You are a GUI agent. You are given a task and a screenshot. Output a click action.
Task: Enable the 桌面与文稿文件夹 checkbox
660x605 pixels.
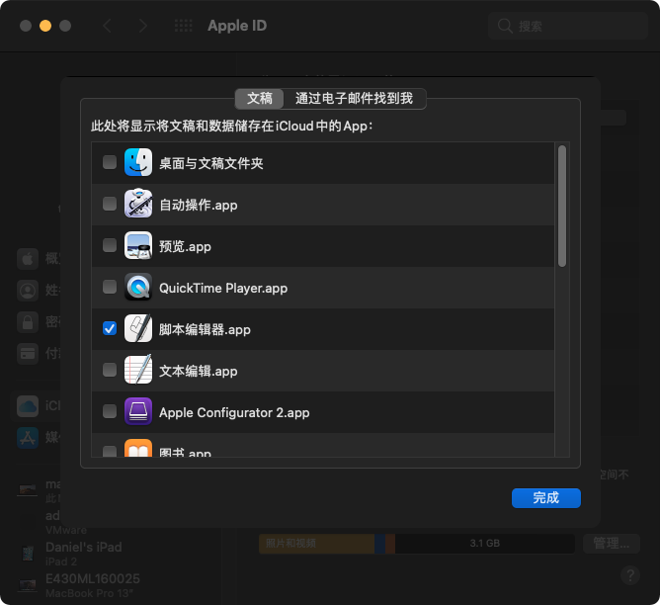click(x=110, y=162)
